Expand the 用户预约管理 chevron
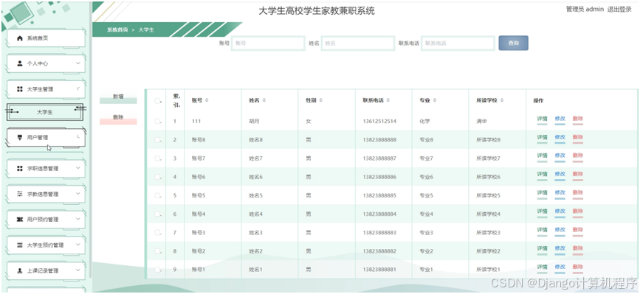640x294 pixels. coord(78,219)
